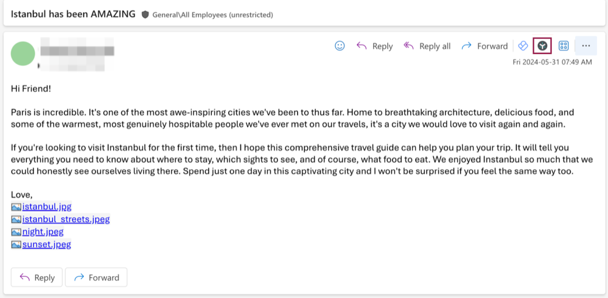This screenshot has width=608, height=298.
Task: Click the shield sensitivity label icon
Action: coord(145,15)
